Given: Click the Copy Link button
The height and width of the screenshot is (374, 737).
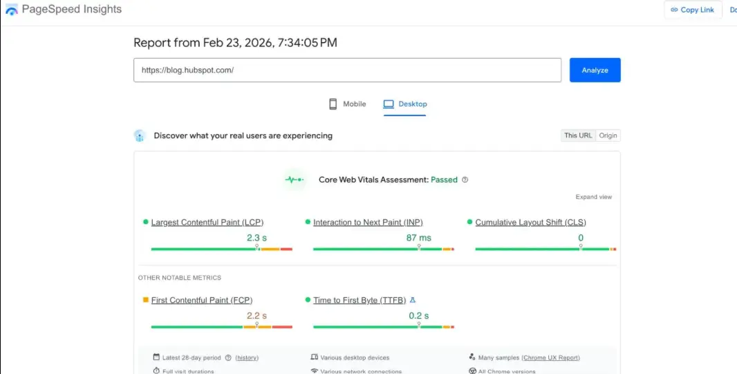Looking at the screenshot, I should tap(693, 10).
